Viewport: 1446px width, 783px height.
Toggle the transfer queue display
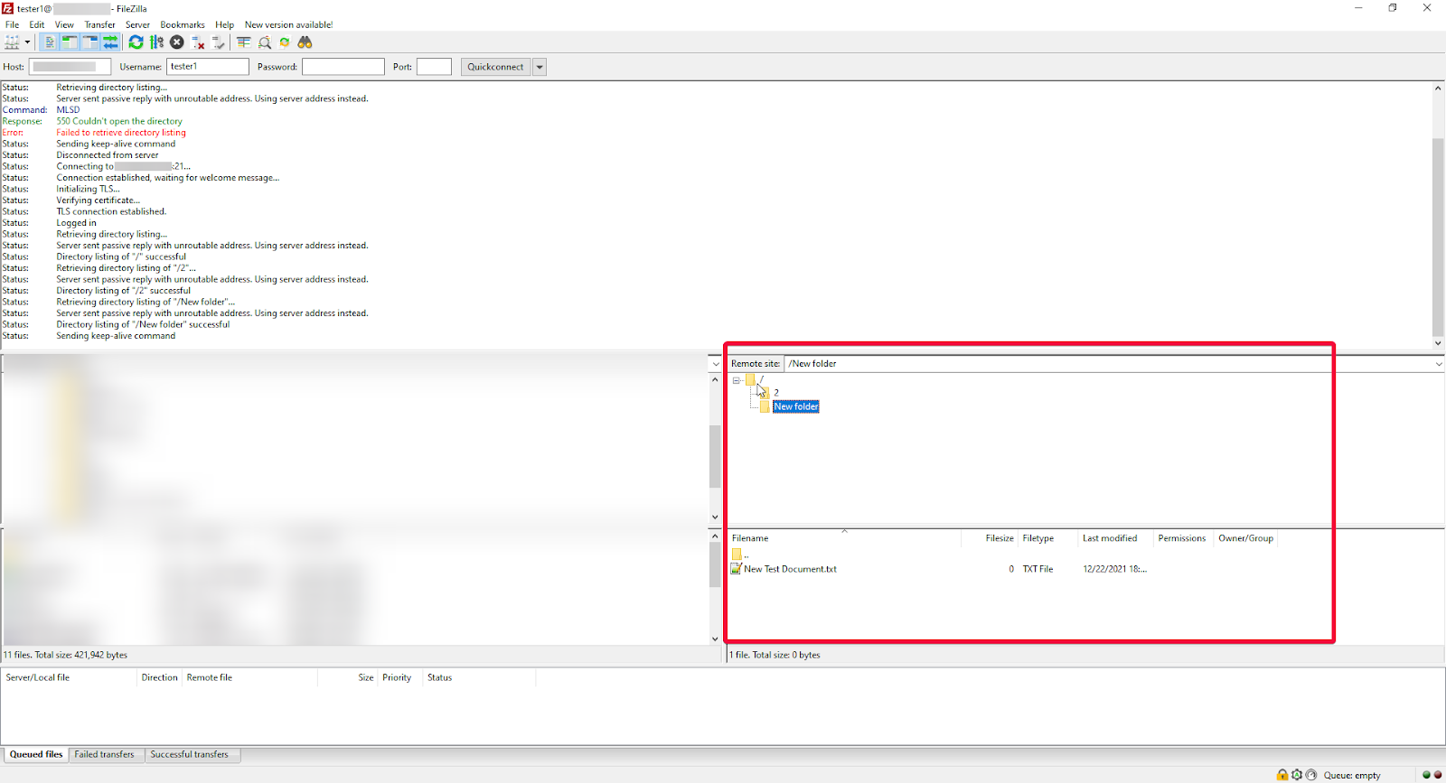[x=110, y=42]
